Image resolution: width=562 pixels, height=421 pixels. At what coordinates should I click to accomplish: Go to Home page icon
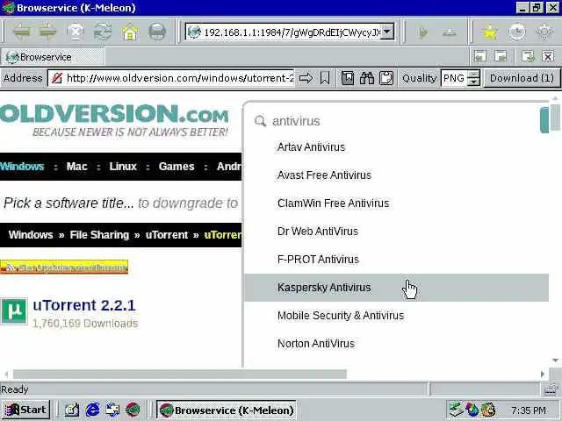point(130,32)
